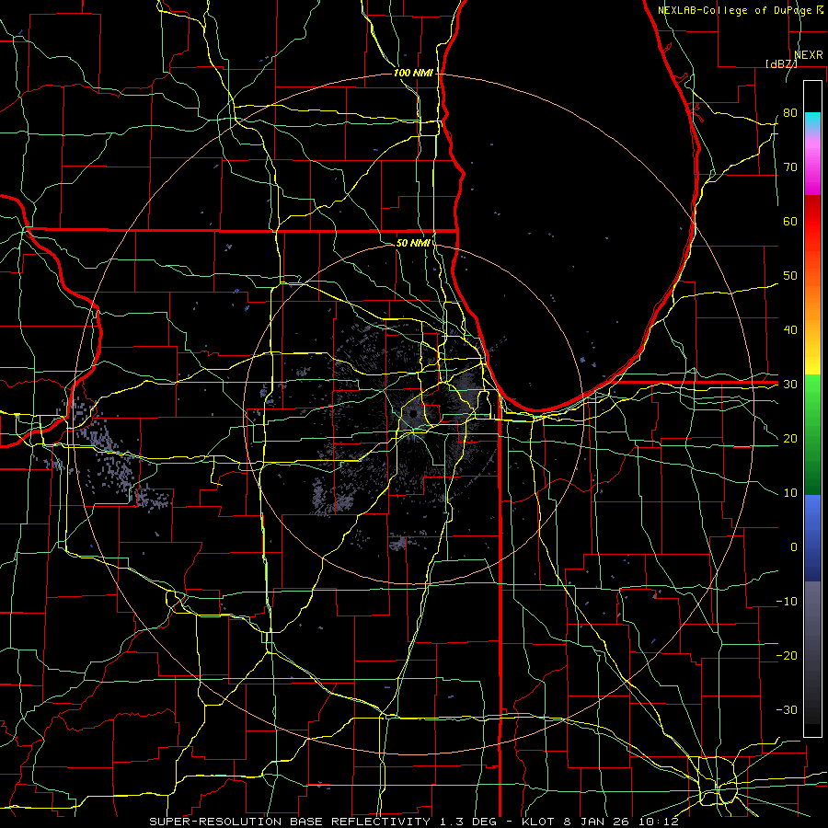
Task: Click the 60 value on dBZ scale
Action: [x=790, y=221]
